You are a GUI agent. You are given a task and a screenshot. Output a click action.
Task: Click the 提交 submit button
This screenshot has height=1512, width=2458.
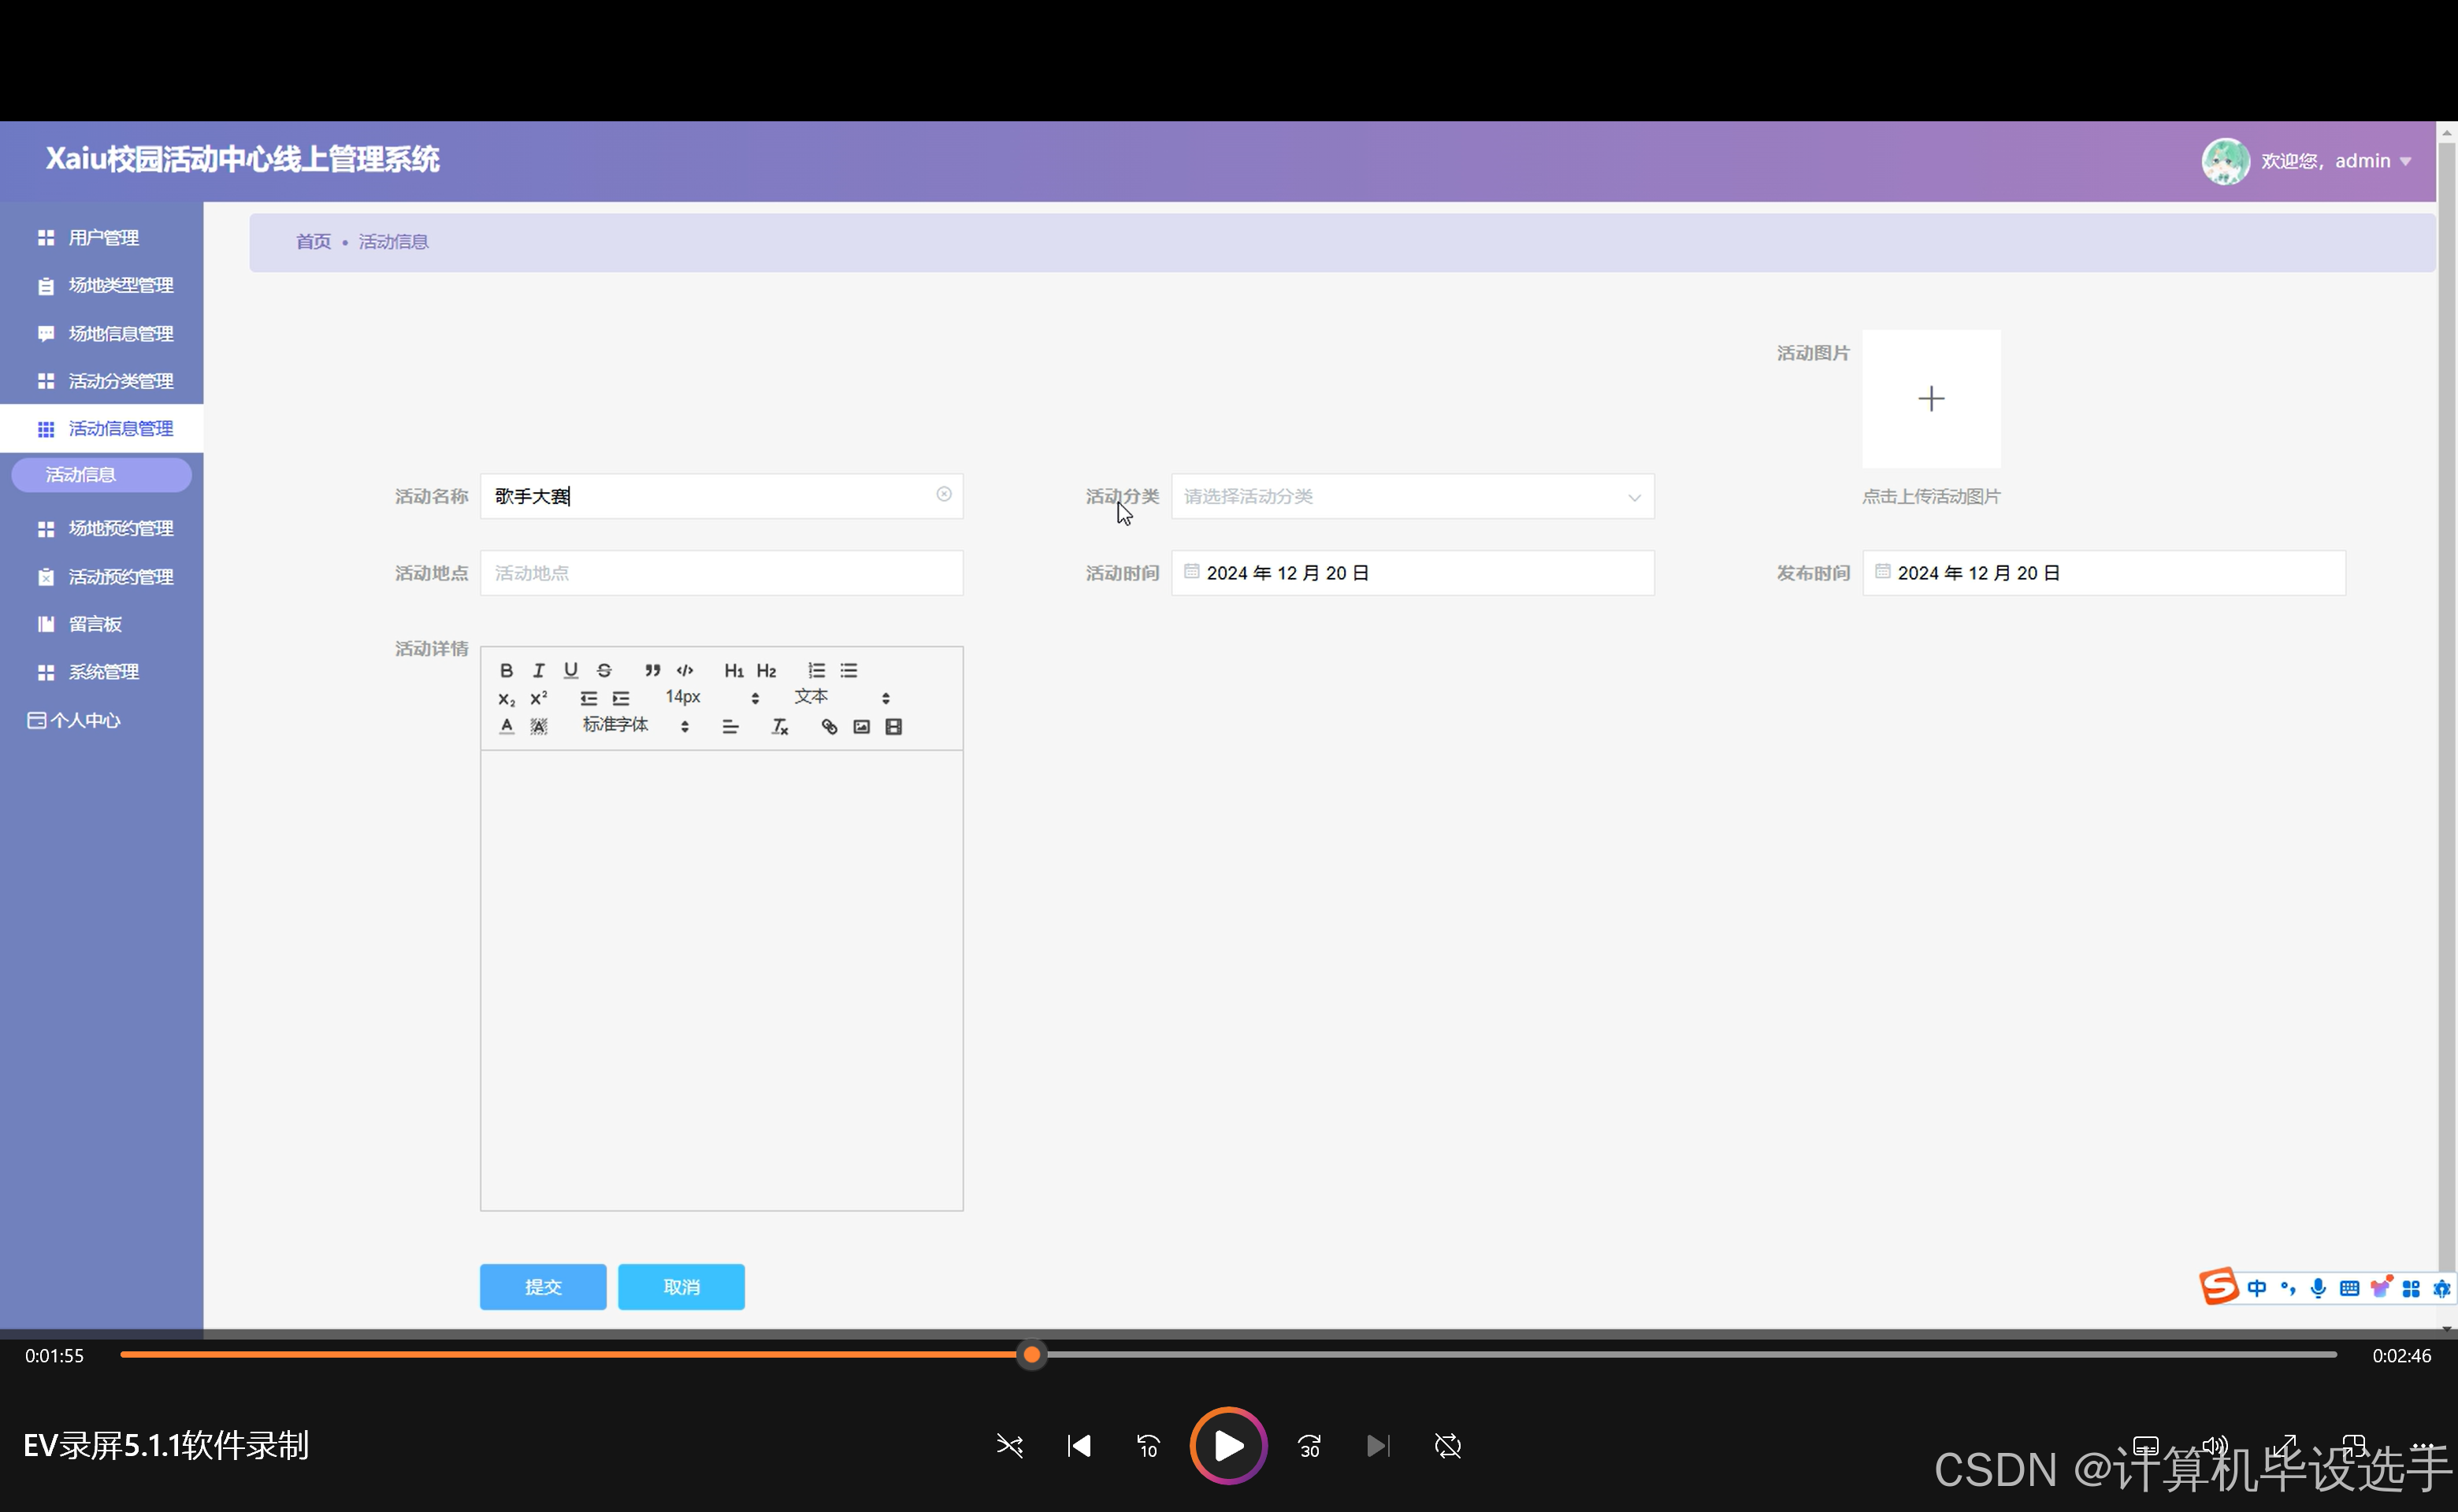544,1286
